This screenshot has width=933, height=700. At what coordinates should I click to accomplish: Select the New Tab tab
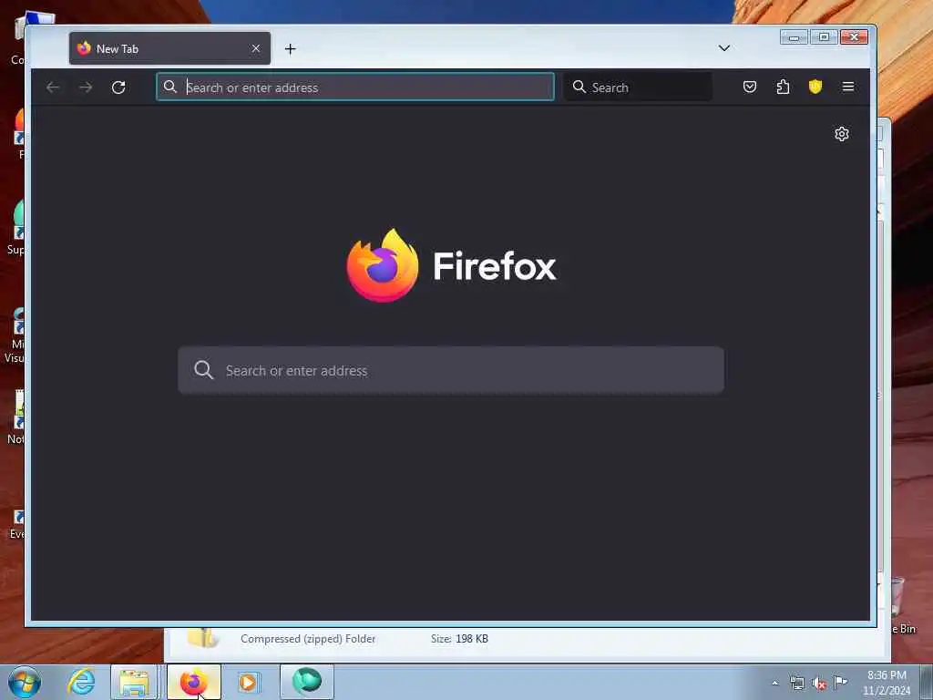[169, 48]
